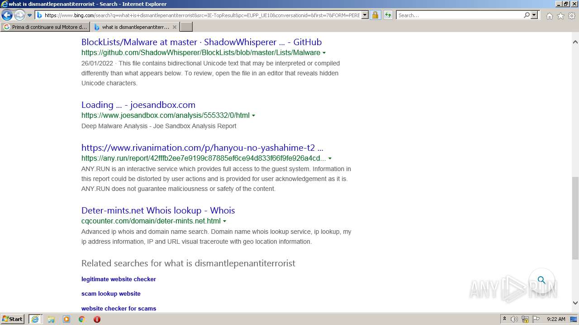
Task: Open the volume speaker tray icon
Action: click(514, 319)
